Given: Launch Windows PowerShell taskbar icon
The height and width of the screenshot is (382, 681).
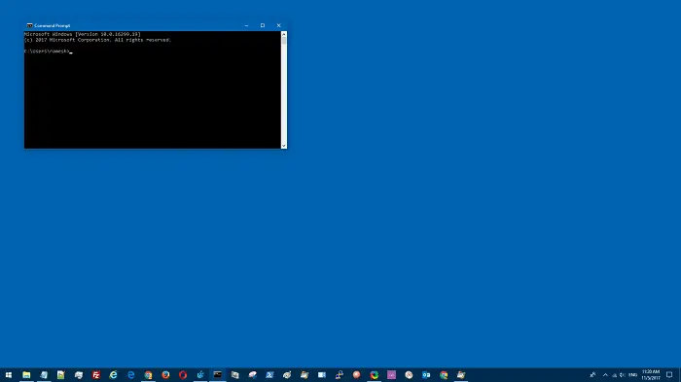Looking at the screenshot, I should (269, 374).
